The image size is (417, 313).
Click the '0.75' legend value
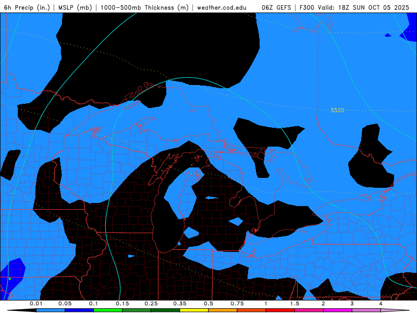[x=237, y=304]
